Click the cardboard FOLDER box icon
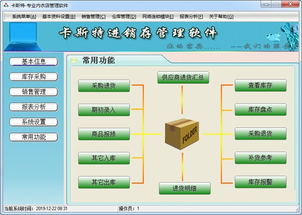The width and height of the screenshot is (302, 215). click(182, 134)
